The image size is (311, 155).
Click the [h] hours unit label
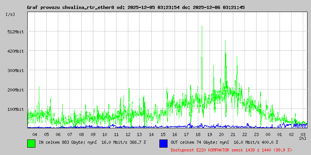point(303,138)
